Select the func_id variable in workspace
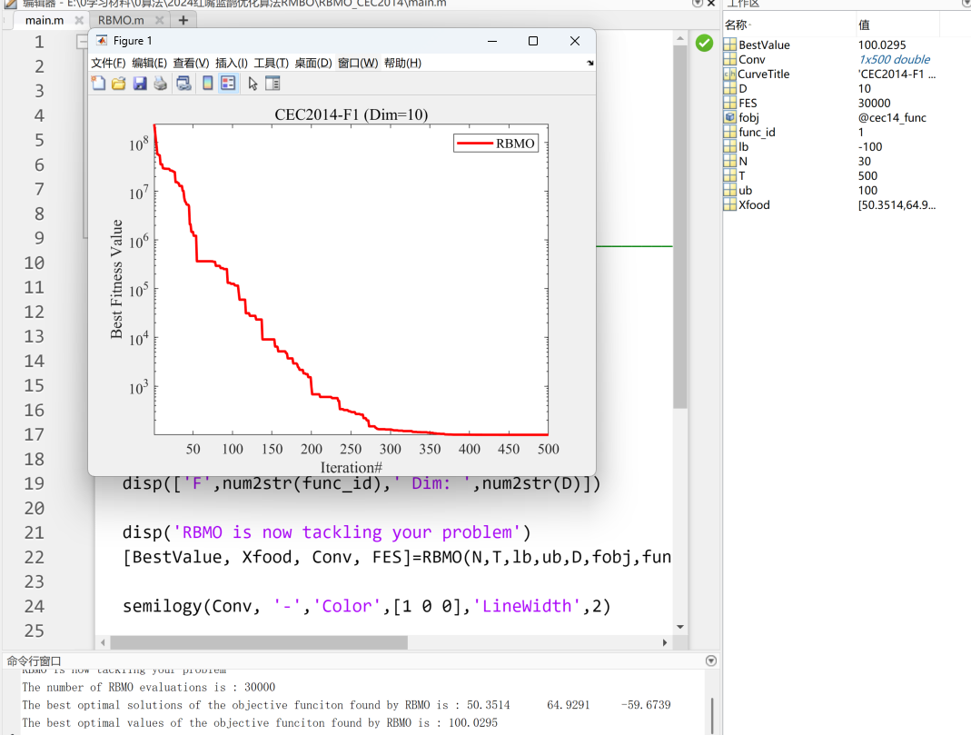Screen dimensions: 971x735 (757, 133)
